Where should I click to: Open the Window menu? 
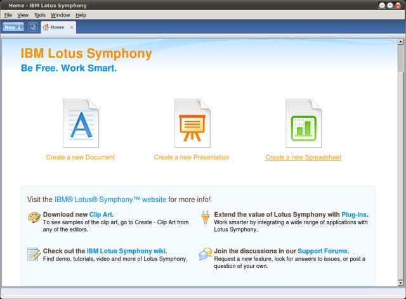click(60, 15)
